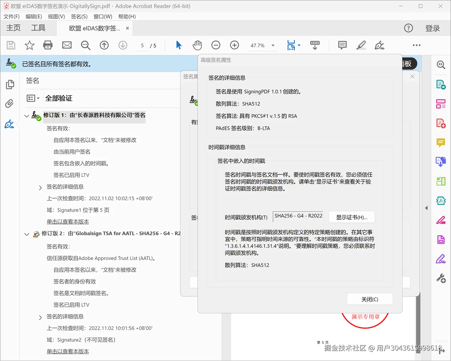Open the More Tools wrench icon
The height and width of the screenshot is (361, 451).
[441, 278]
